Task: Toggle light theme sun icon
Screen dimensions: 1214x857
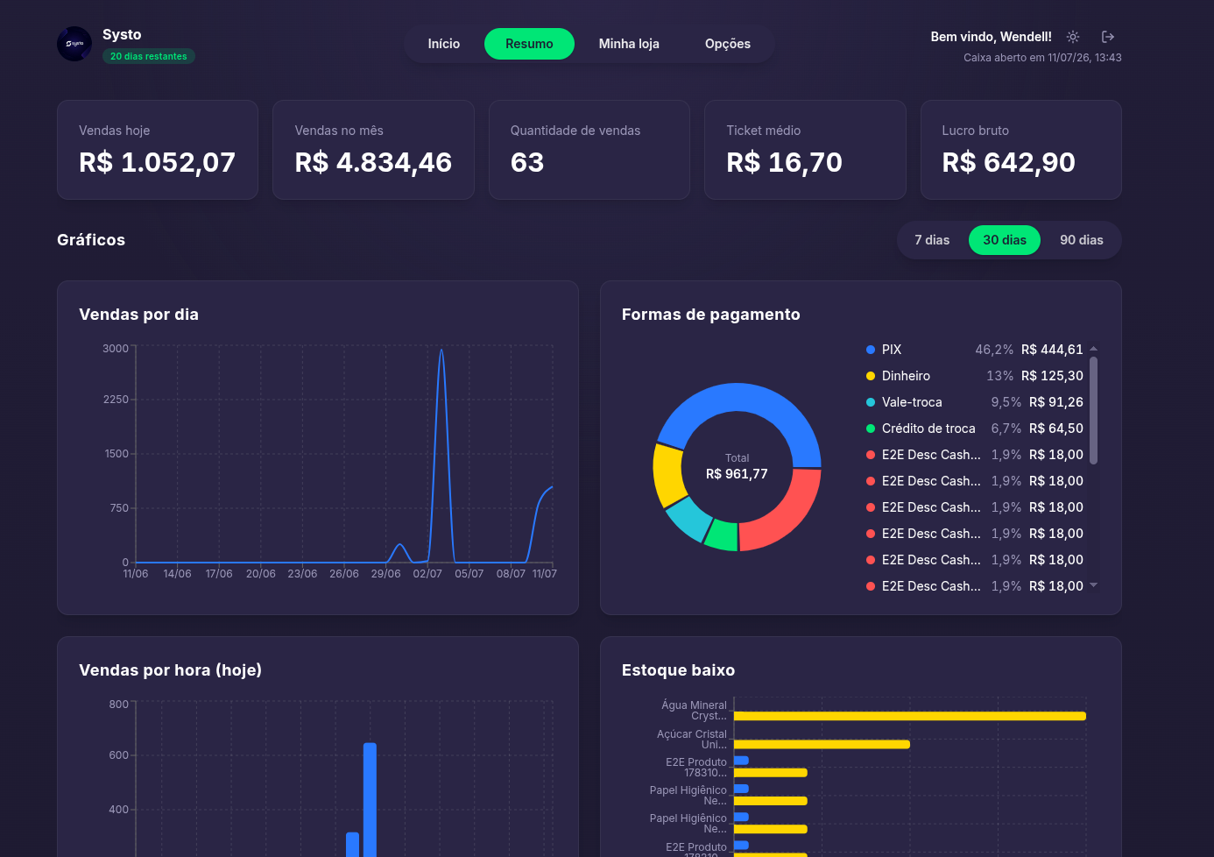Action: pos(1073,37)
